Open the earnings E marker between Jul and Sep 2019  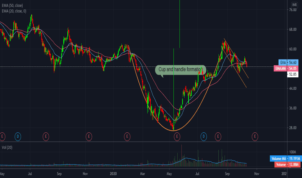point(46,137)
